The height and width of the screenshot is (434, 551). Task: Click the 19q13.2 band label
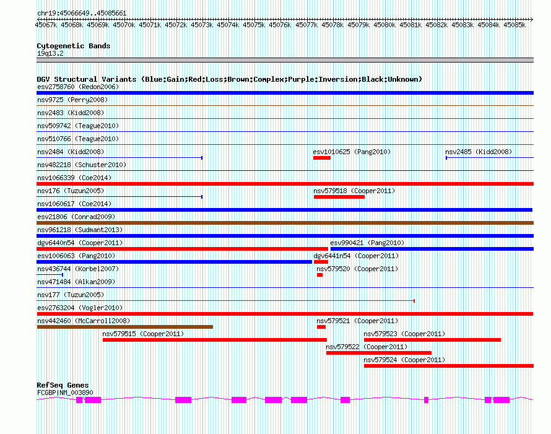(x=50, y=53)
